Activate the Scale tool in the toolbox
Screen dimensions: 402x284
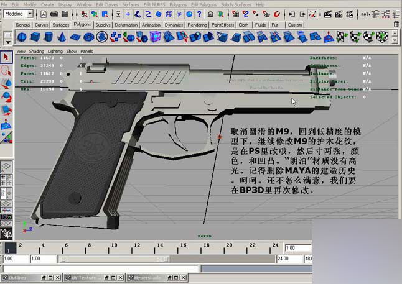(x=6, y=110)
